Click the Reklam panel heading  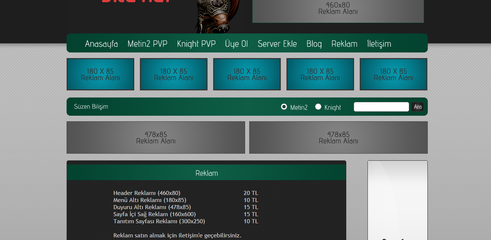point(206,173)
